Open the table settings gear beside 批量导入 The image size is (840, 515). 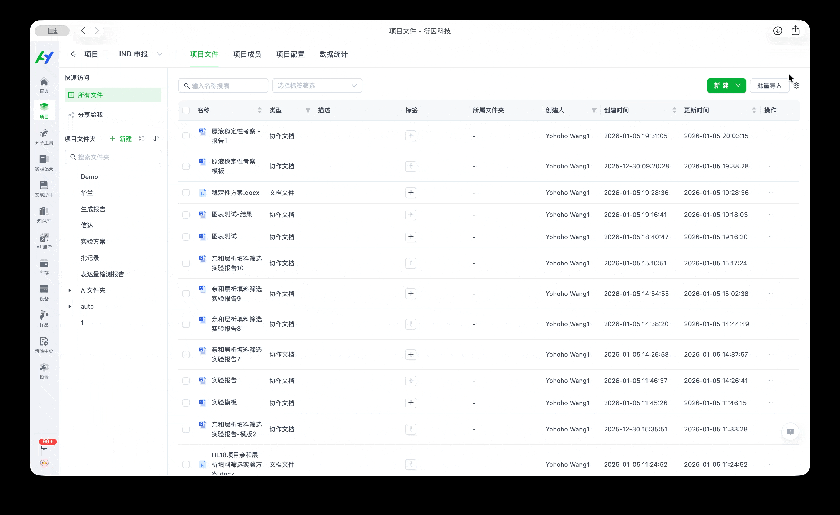click(x=797, y=85)
